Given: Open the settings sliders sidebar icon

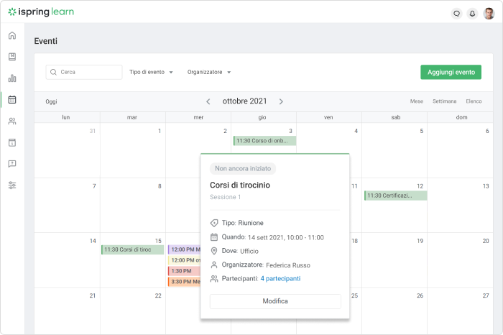Looking at the screenshot, I should 12,185.
